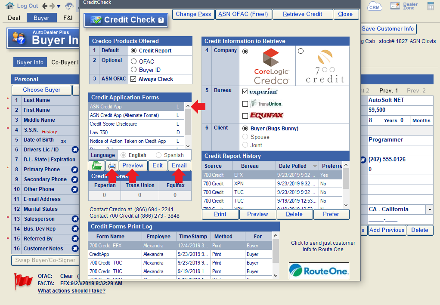Click the S.S.N. History link
The height and width of the screenshot is (305, 440).
[x=50, y=132]
